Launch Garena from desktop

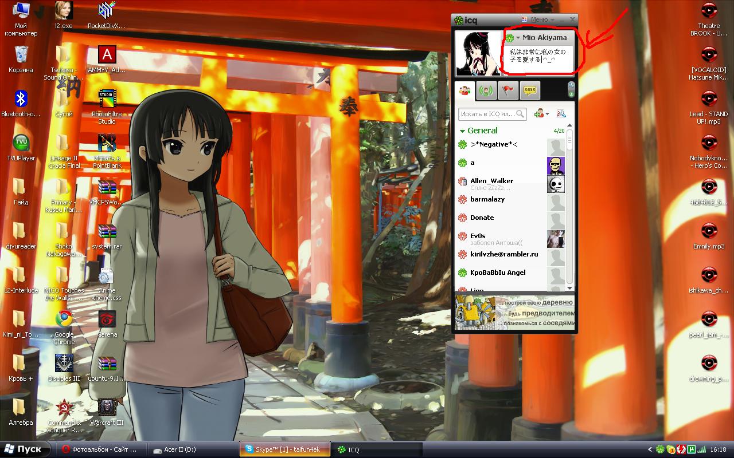(107, 323)
